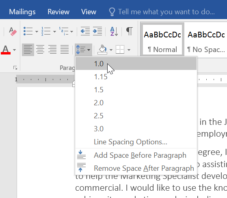Click the Tell me what you want to do box

pos(162,12)
